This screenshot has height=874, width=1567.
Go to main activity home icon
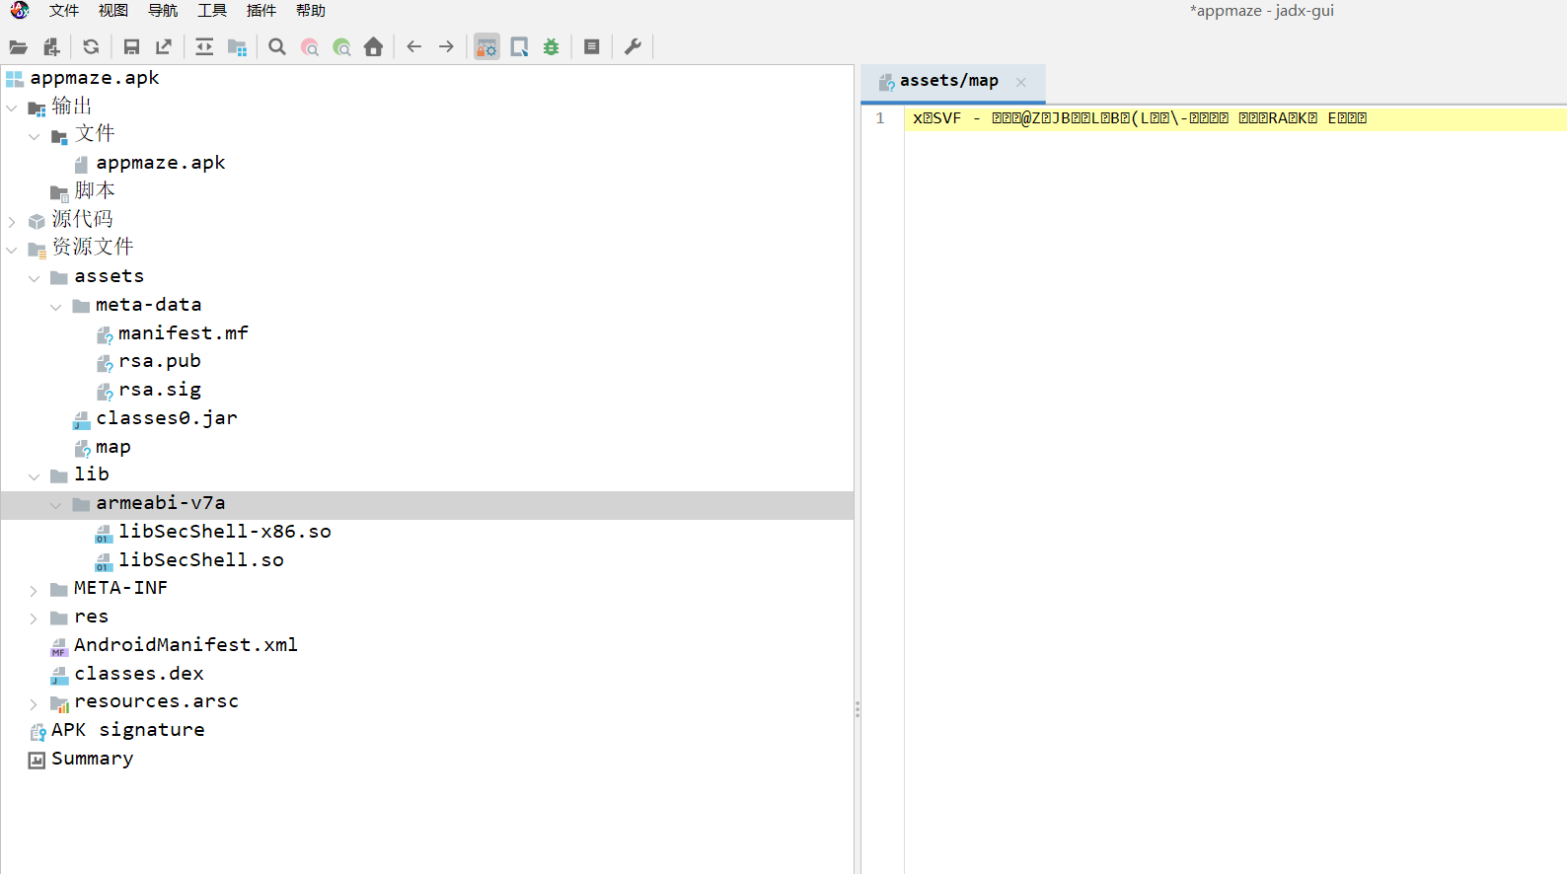(x=373, y=46)
